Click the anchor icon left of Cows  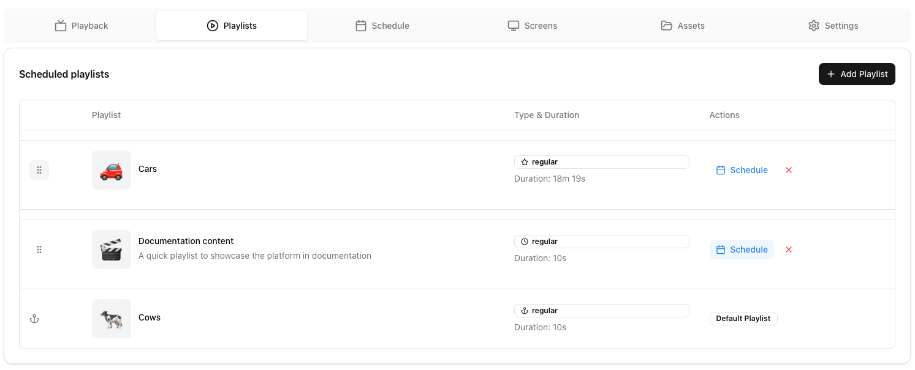34,319
